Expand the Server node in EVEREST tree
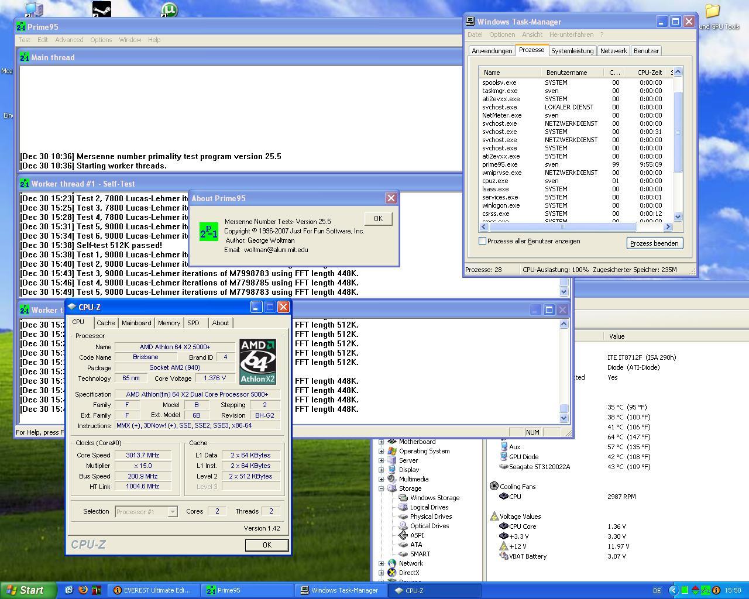The width and height of the screenshot is (749, 599). [382, 460]
